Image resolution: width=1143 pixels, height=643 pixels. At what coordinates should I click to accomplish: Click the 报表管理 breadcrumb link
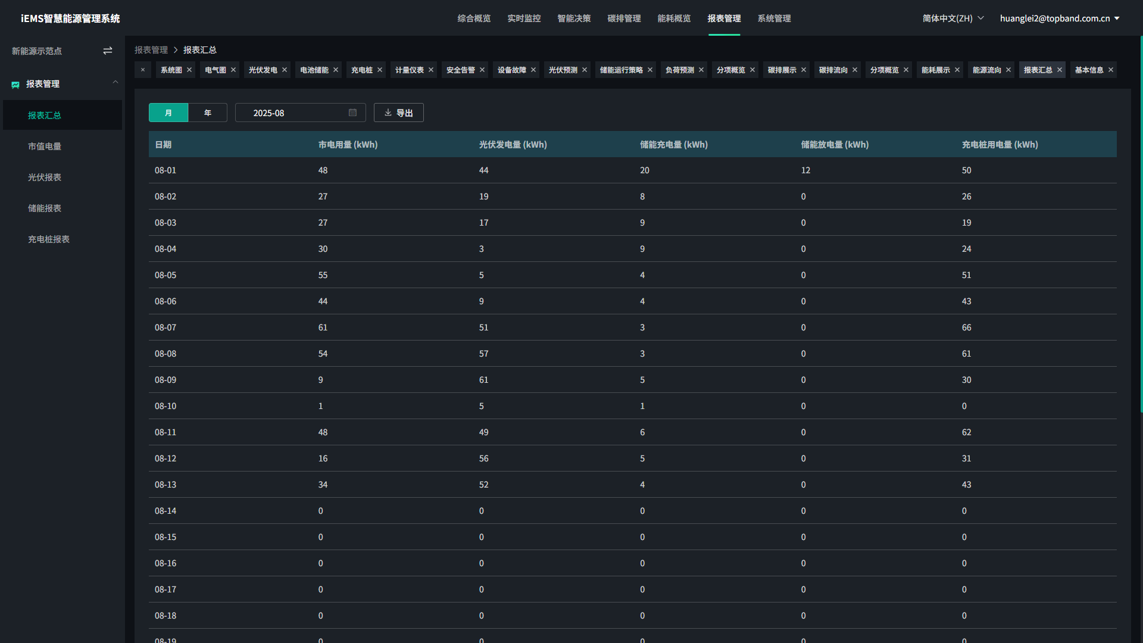pyautogui.click(x=151, y=50)
